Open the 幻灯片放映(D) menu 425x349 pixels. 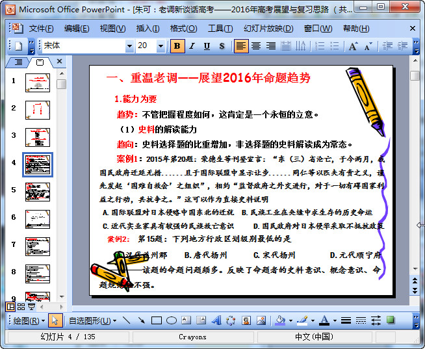coord(268,29)
